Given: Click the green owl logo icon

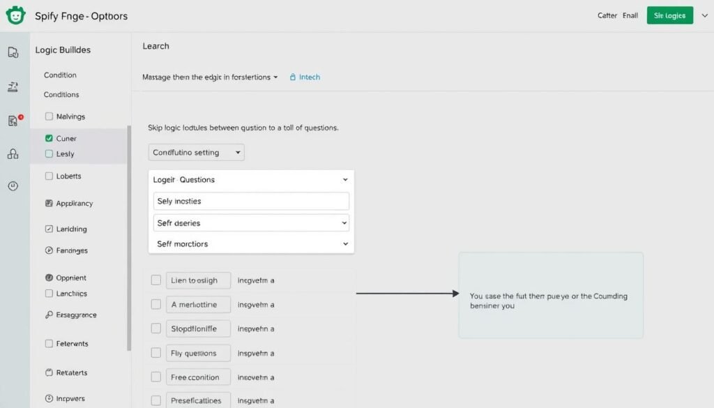Looking at the screenshot, I should pos(15,15).
